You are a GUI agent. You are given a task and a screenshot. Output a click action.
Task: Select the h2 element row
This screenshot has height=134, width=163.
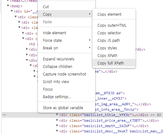pyautogui.click(x=33, y=44)
